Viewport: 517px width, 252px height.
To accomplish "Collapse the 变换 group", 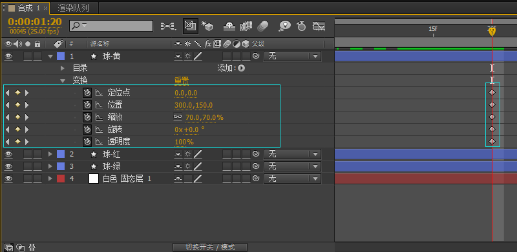I will tap(63, 81).
